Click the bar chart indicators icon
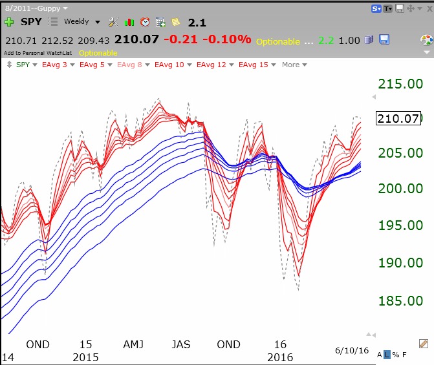The height and width of the screenshot is (365, 434). 129,22
